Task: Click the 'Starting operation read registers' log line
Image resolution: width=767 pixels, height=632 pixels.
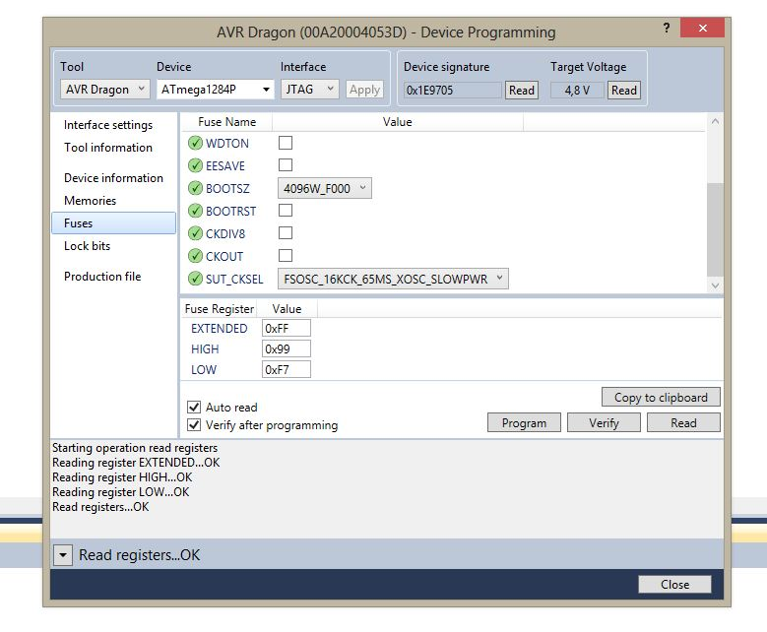Action: (135, 448)
